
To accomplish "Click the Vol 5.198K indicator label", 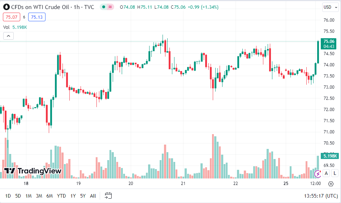I will point(15,27).
